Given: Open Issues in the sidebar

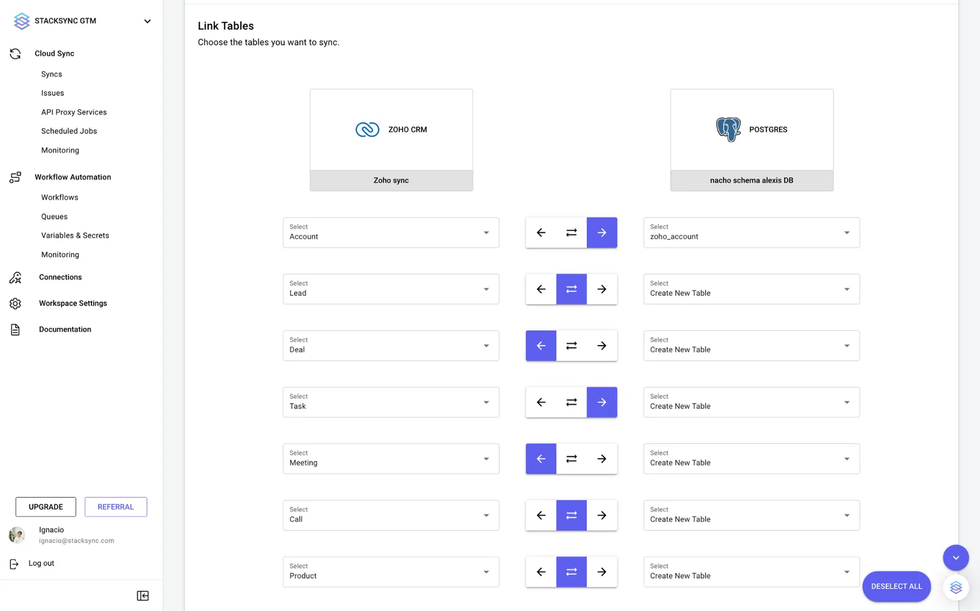Looking at the screenshot, I should pyautogui.click(x=53, y=93).
